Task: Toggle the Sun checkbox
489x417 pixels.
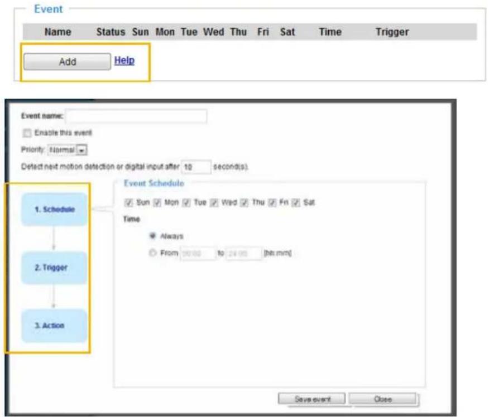Action: [x=128, y=203]
